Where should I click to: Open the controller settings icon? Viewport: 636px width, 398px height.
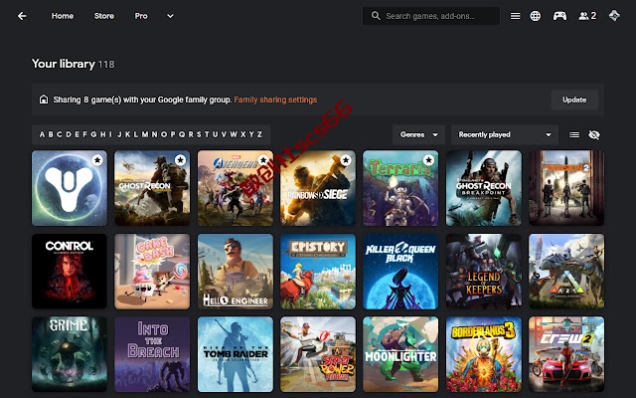coord(559,16)
